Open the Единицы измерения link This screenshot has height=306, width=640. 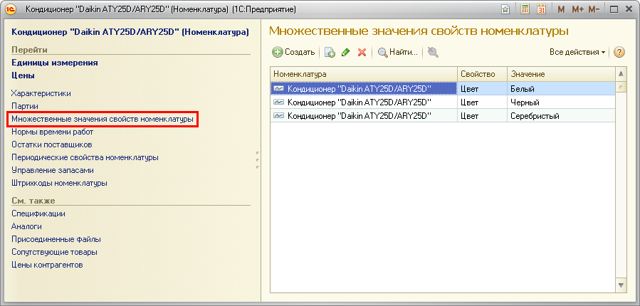coord(55,63)
